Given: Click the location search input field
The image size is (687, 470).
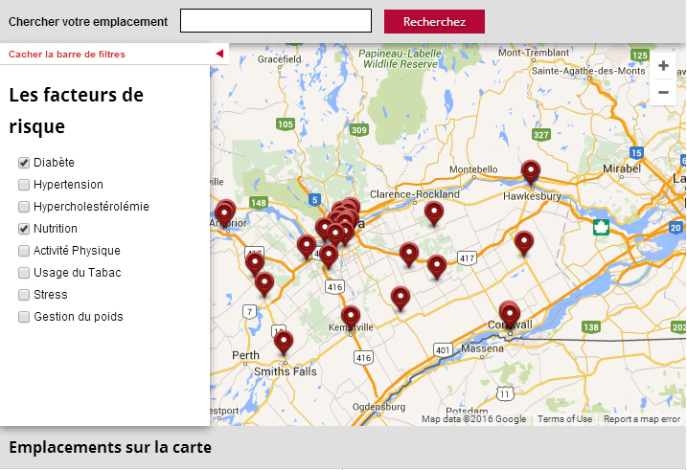Looking at the screenshot, I should pyautogui.click(x=275, y=21).
